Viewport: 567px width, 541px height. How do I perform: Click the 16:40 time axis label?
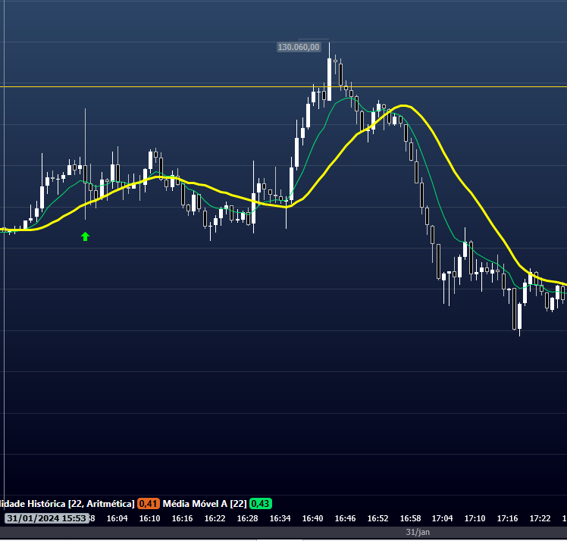click(312, 518)
